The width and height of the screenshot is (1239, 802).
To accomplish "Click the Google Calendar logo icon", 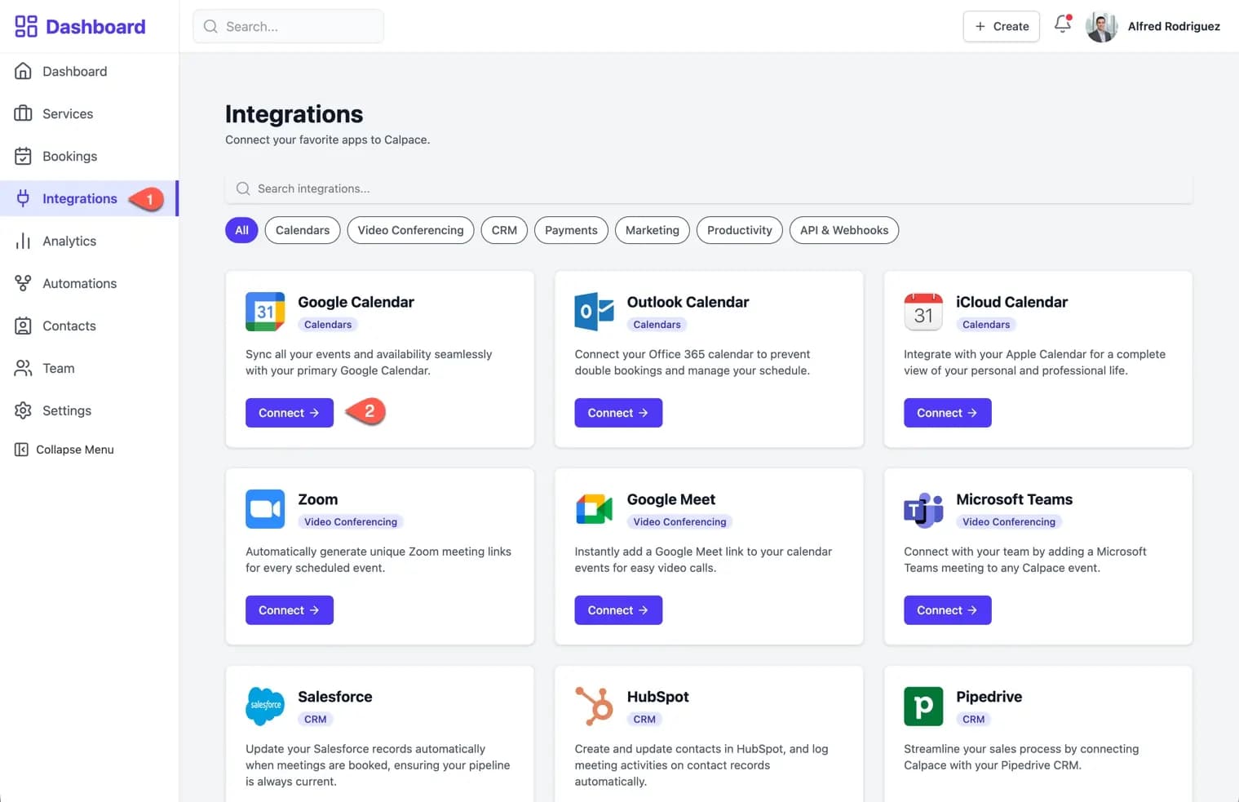I will [265, 312].
